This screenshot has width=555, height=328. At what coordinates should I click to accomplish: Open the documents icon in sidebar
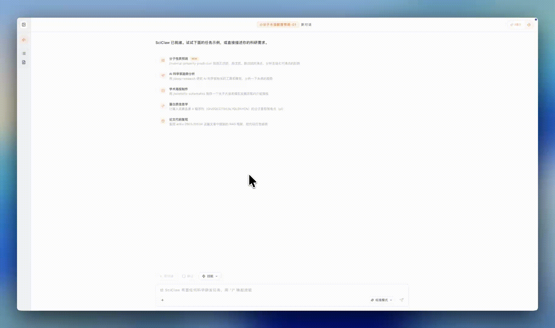point(24,62)
